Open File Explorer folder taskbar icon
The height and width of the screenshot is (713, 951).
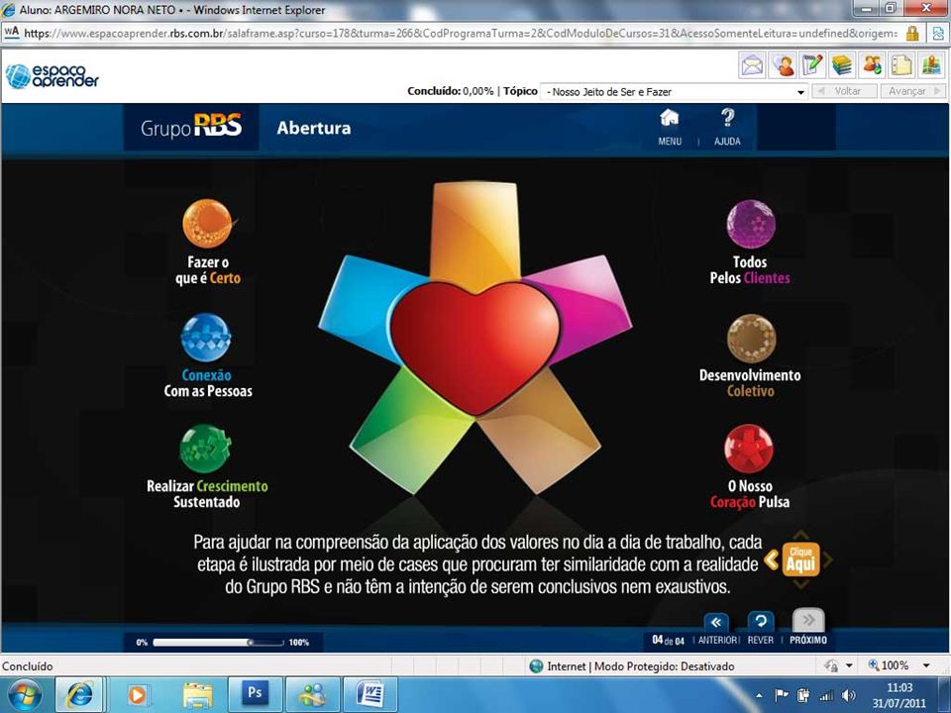pos(197,695)
